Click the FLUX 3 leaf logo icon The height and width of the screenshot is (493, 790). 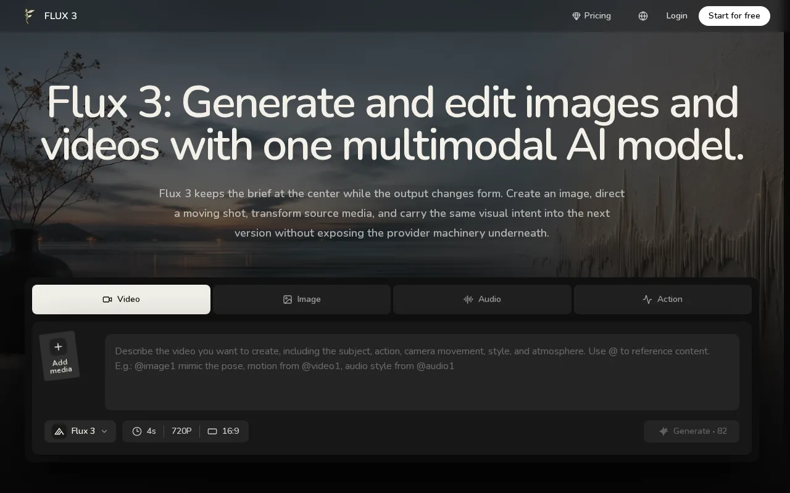pos(28,16)
